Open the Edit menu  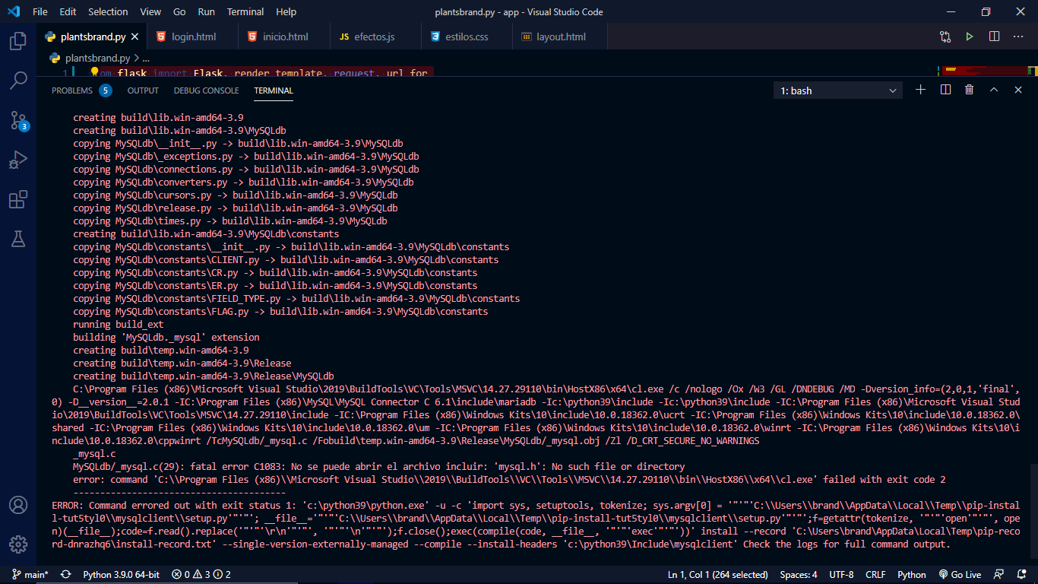pyautogui.click(x=68, y=11)
